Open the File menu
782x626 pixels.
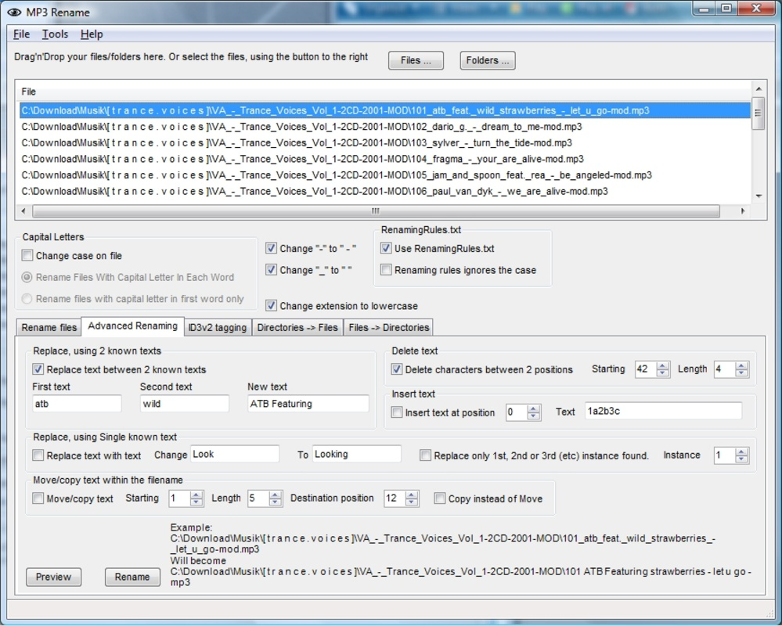pos(21,34)
